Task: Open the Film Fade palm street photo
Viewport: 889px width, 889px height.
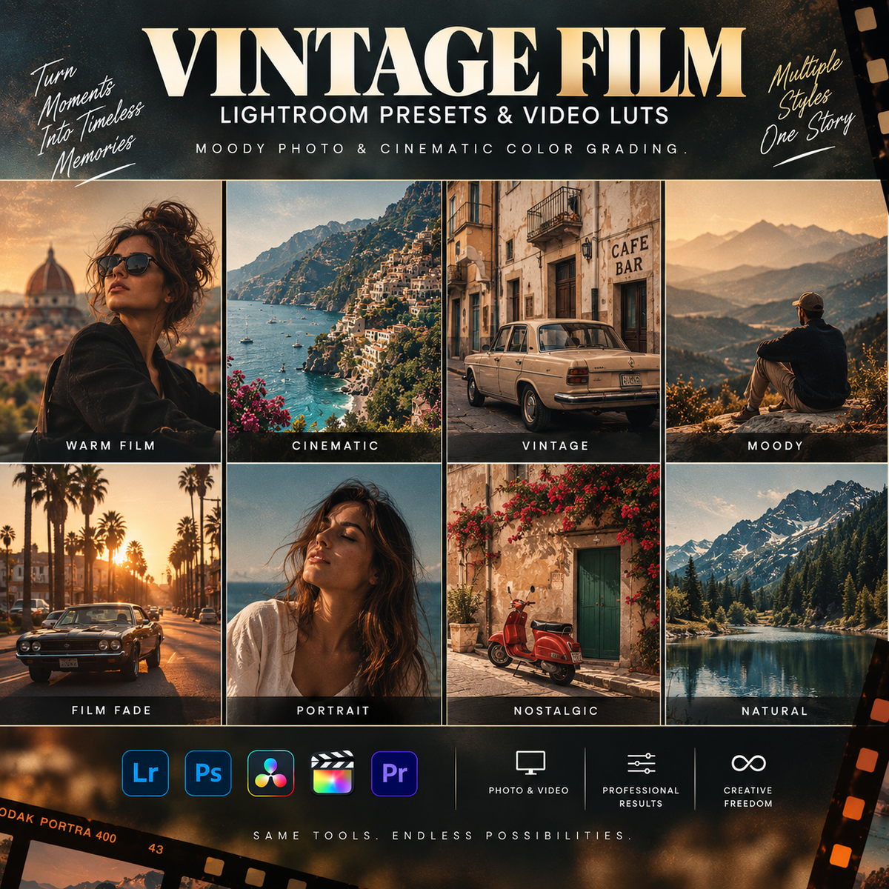Action: [x=110, y=594]
